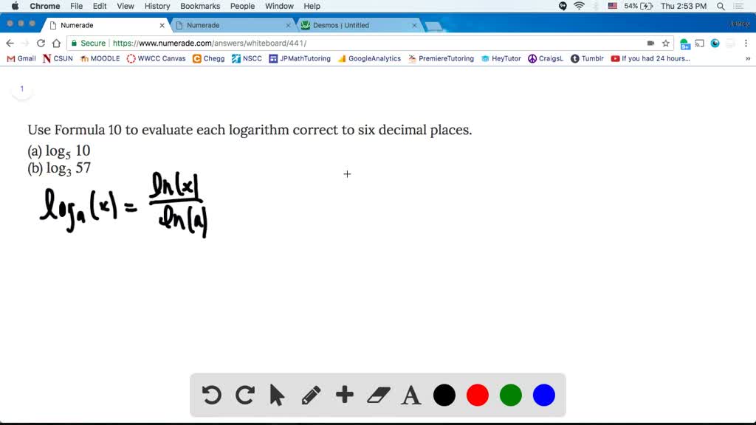The width and height of the screenshot is (756, 425).
Task: Switch to the Desmos Untitled tab
Action: (347, 24)
